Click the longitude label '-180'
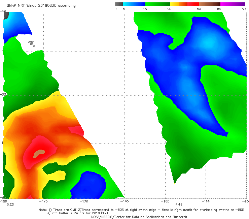The width and height of the screenshot is (249, 219). click(x=3, y=201)
